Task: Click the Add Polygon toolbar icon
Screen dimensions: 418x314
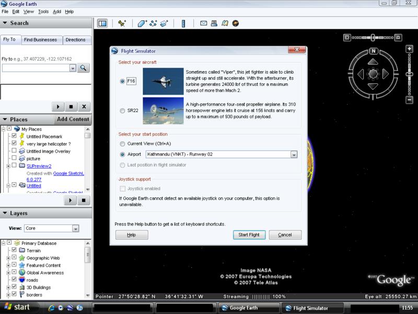Action: [x=142, y=23]
